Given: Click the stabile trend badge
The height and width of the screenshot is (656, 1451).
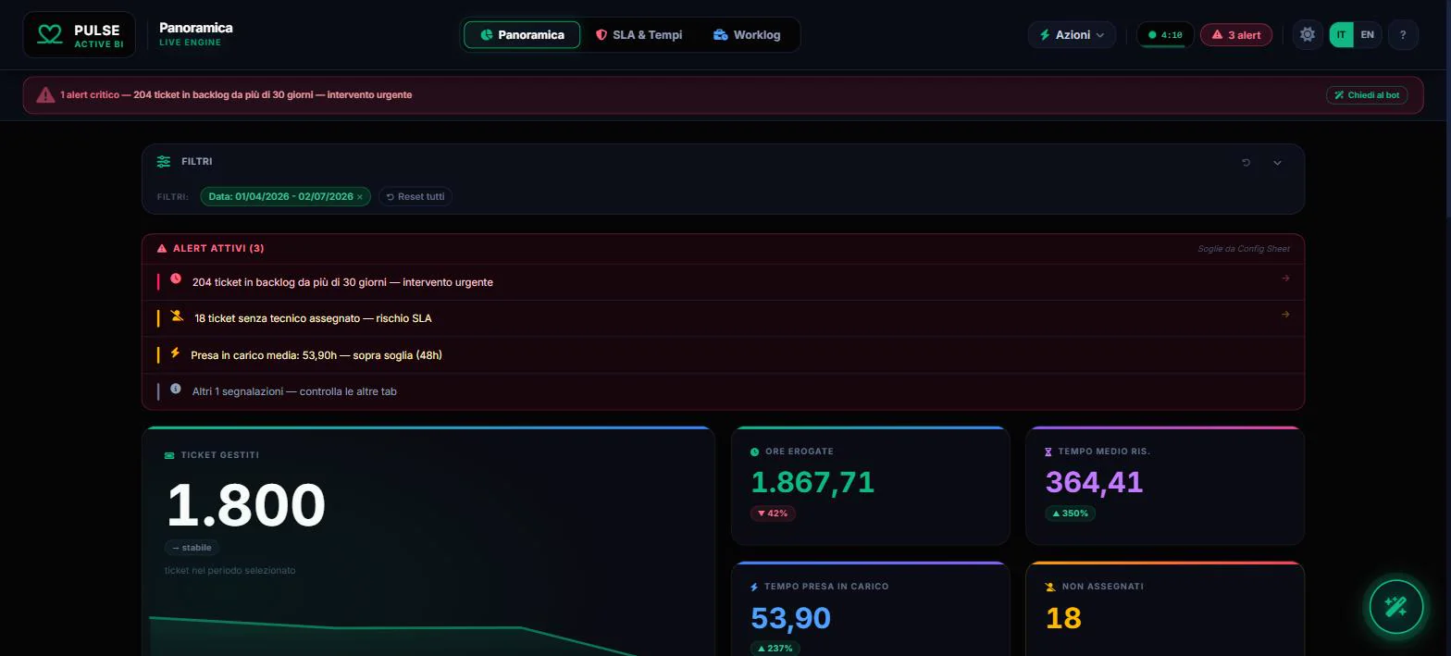Looking at the screenshot, I should pos(192,548).
